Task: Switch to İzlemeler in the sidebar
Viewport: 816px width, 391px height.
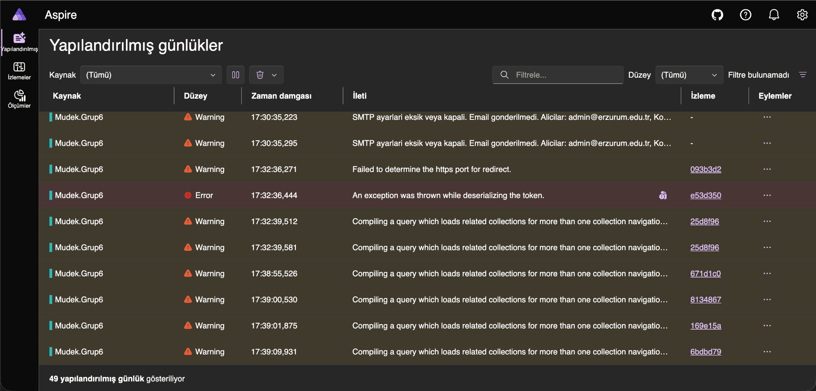Action: point(19,71)
